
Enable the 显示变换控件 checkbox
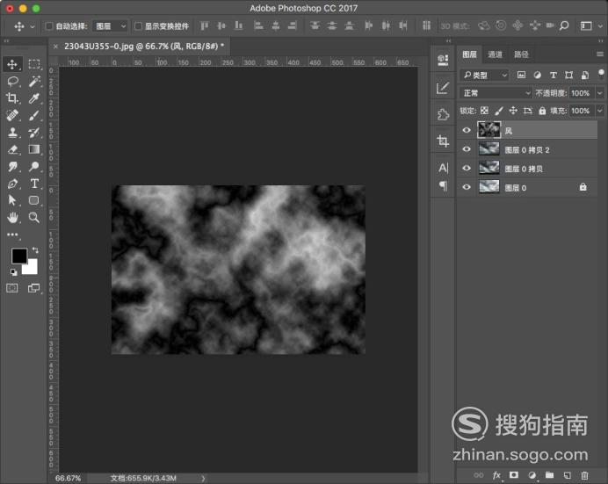(138, 26)
